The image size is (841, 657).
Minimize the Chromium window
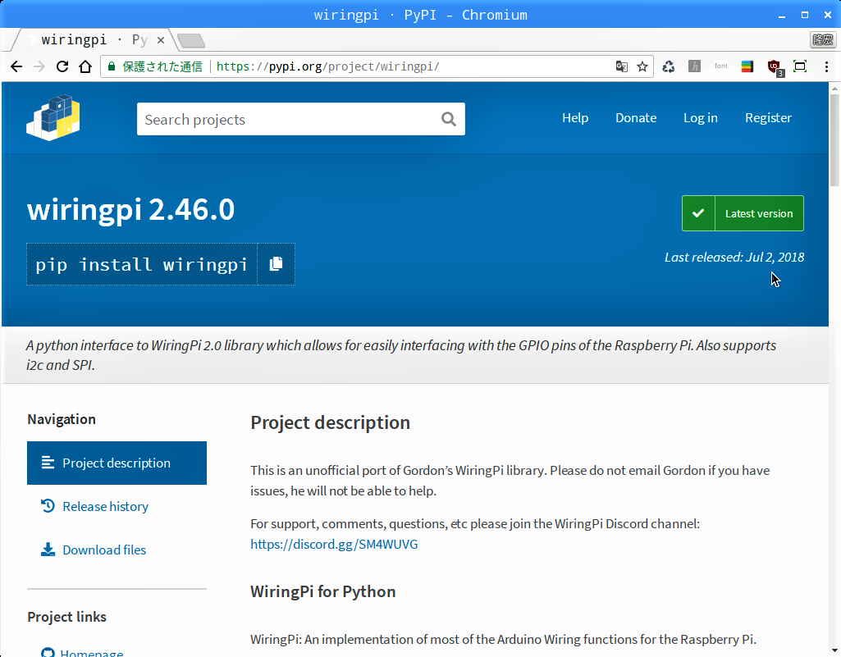pyautogui.click(x=781, y=15)
